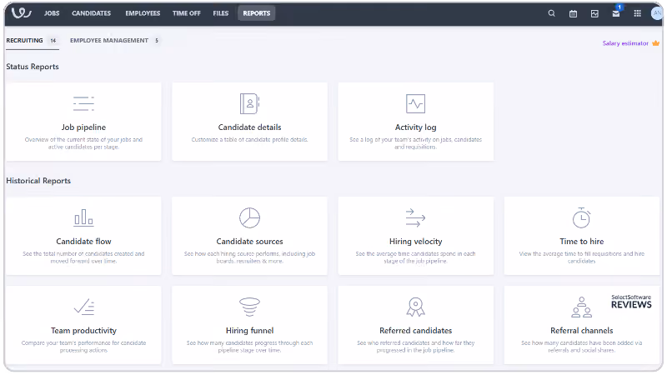Open the Candidates menu
This screenshot has height=375, width=667.
click(91, 13)
